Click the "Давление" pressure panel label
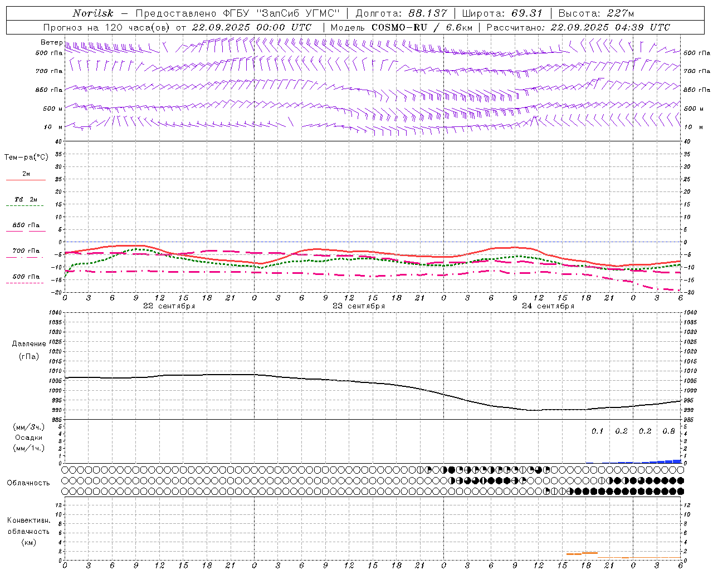 click(29, 344)
